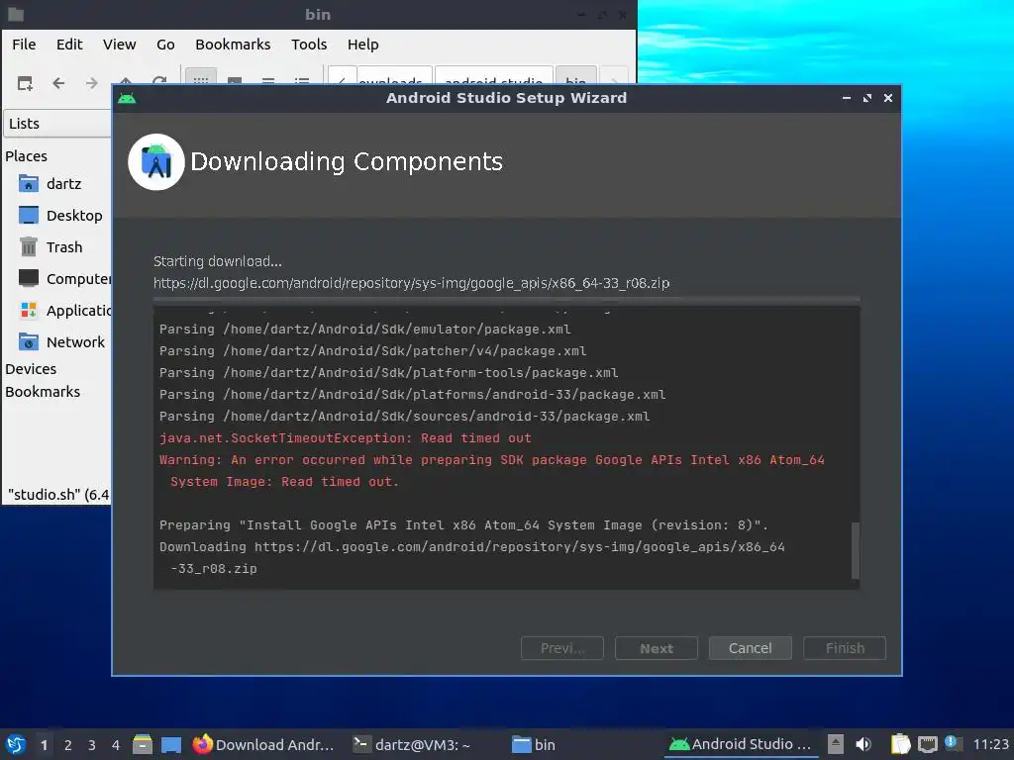The image size is (1014, 760).
Task: Switch to workspace 2 in taskbar
Action: point(68,745)
